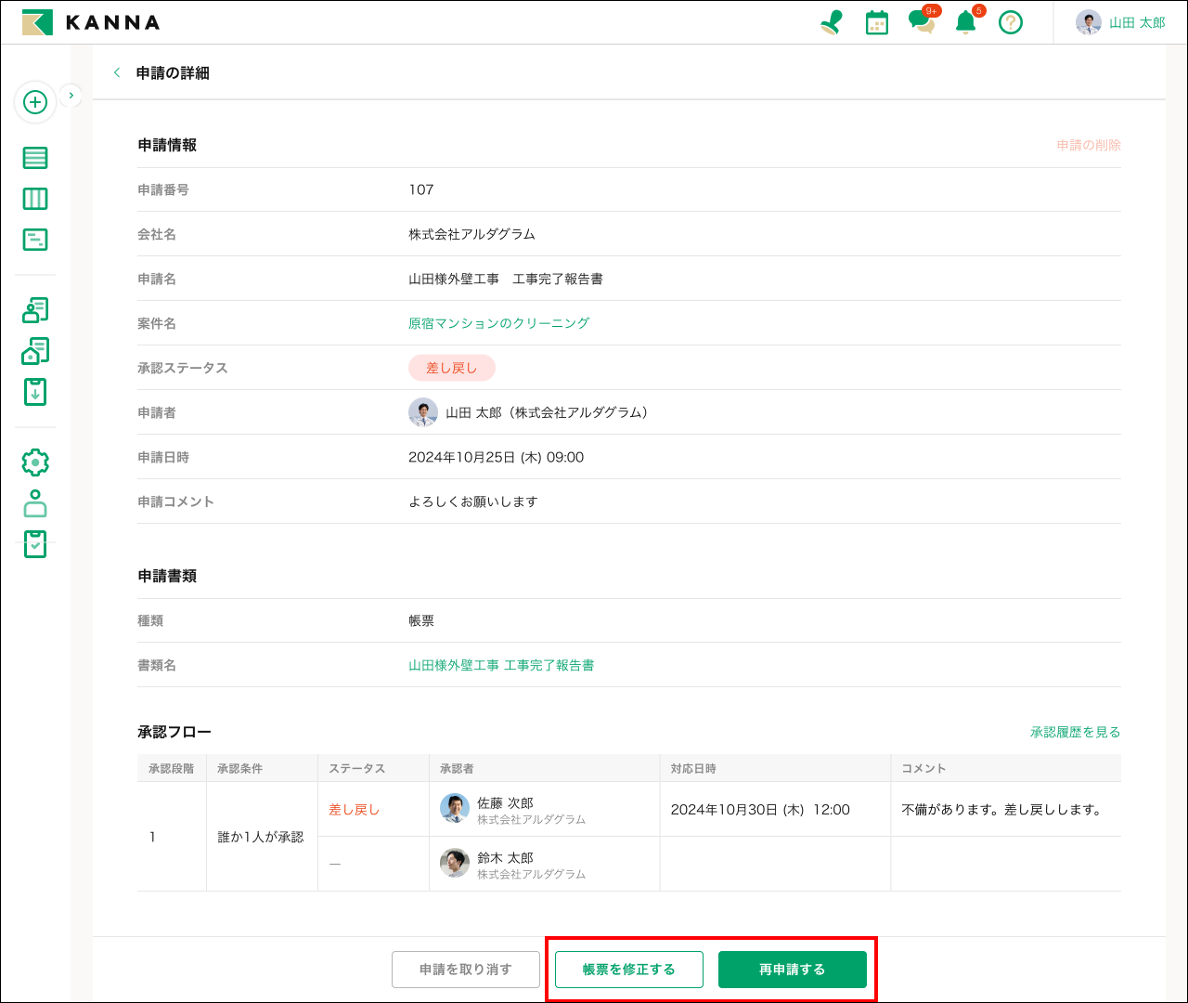Open the settings gear in sidebar
Screen dimensions: 1188x1003
pyautogui.click(x=35, y=462)
